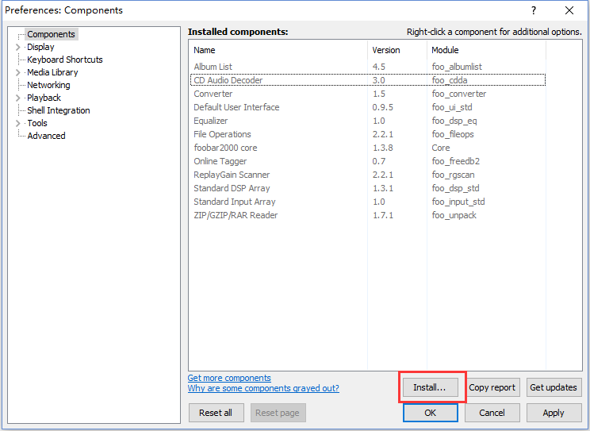Select Display in the preferences tree

pos(40,47)
